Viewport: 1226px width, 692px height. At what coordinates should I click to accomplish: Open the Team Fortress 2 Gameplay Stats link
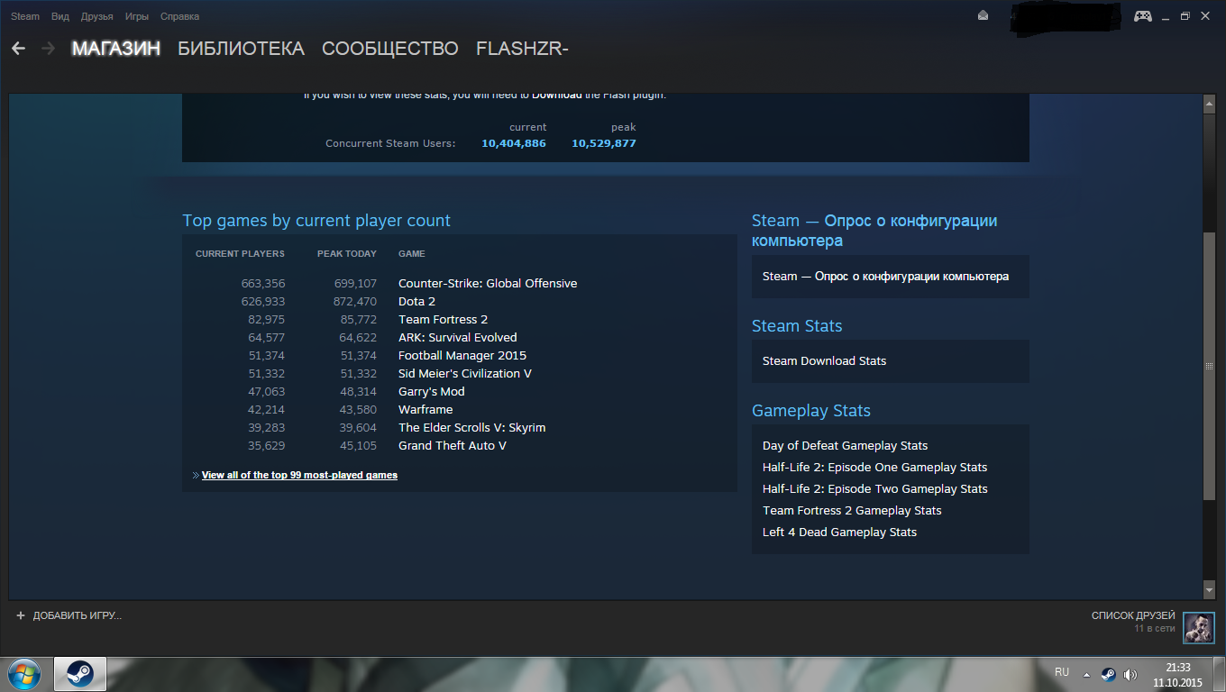pos(852,511)
